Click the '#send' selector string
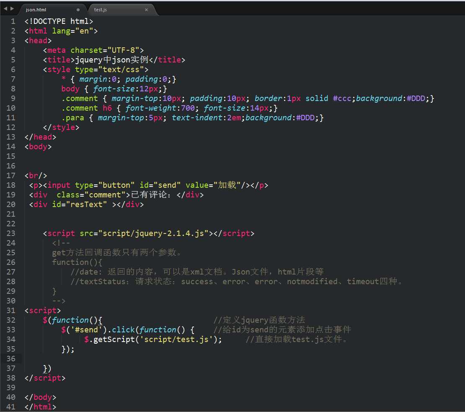The height and width of the screenshot is (412, 465). pos(86,330)
